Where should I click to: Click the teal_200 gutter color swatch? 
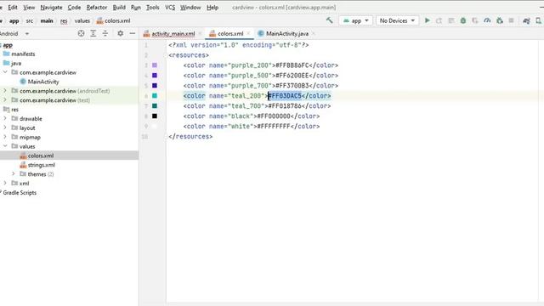click(x=155, y=96)
